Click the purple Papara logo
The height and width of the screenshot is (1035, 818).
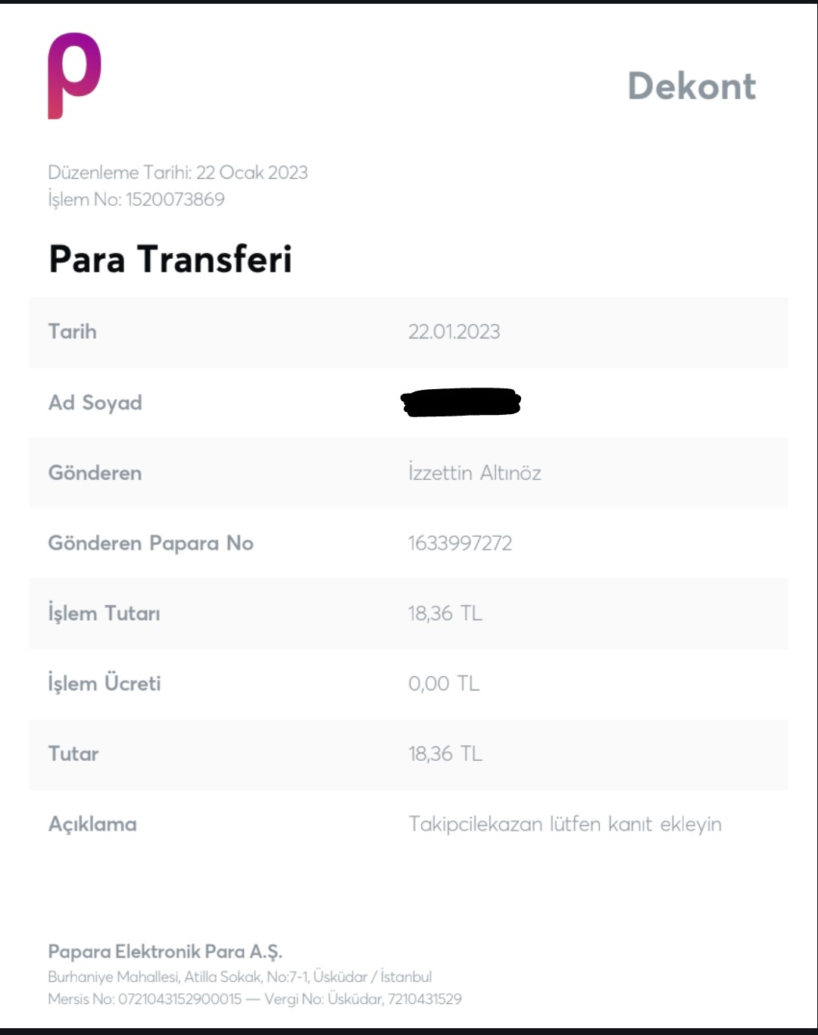[74, 75]
